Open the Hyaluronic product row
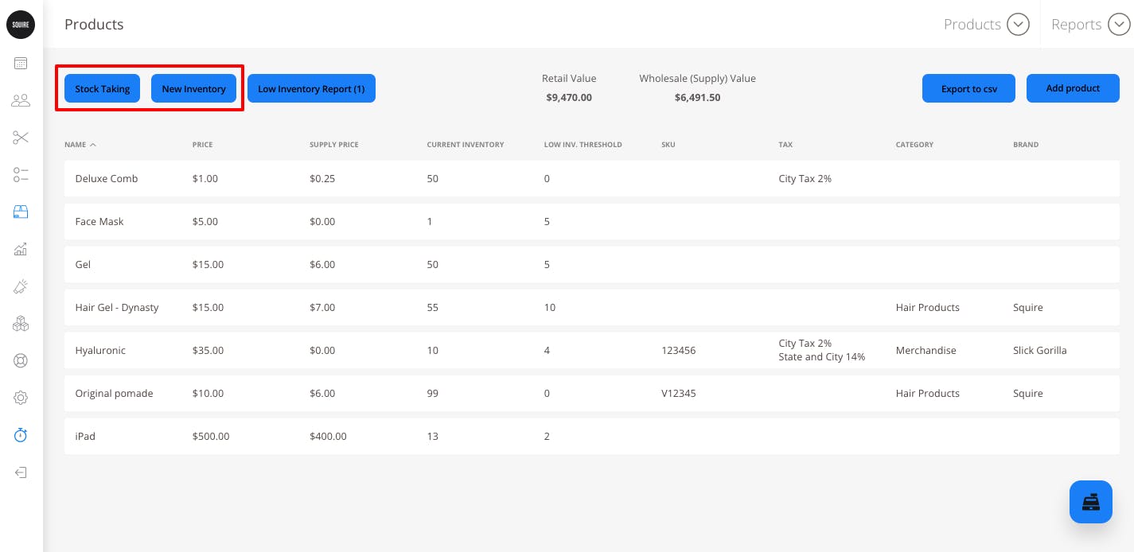This screenshot has height=552, width=1134. point(100,350)
